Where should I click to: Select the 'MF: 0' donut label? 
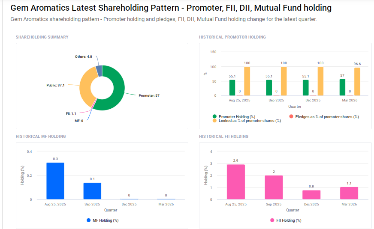coord(79,121)
